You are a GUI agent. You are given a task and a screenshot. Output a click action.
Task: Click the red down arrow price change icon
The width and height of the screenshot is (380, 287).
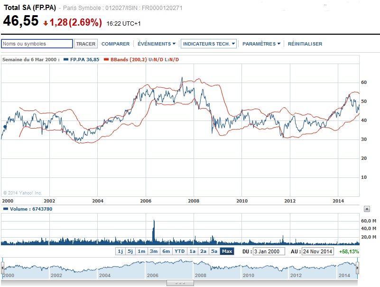point(46,23)
